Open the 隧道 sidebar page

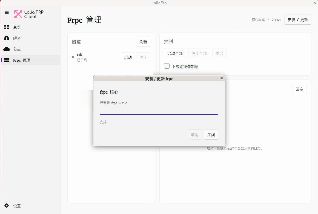(30, 38)
